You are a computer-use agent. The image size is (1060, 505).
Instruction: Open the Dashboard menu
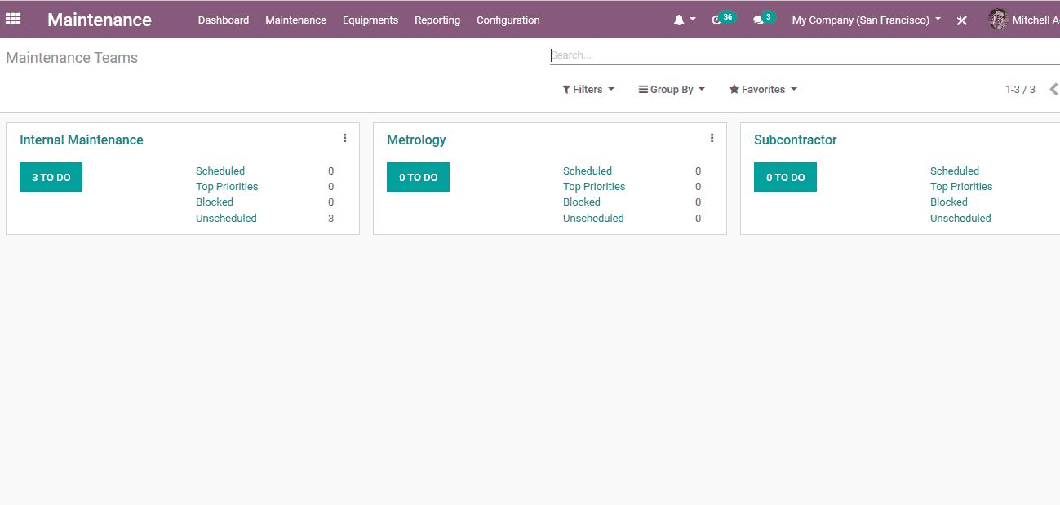[223, 20]
